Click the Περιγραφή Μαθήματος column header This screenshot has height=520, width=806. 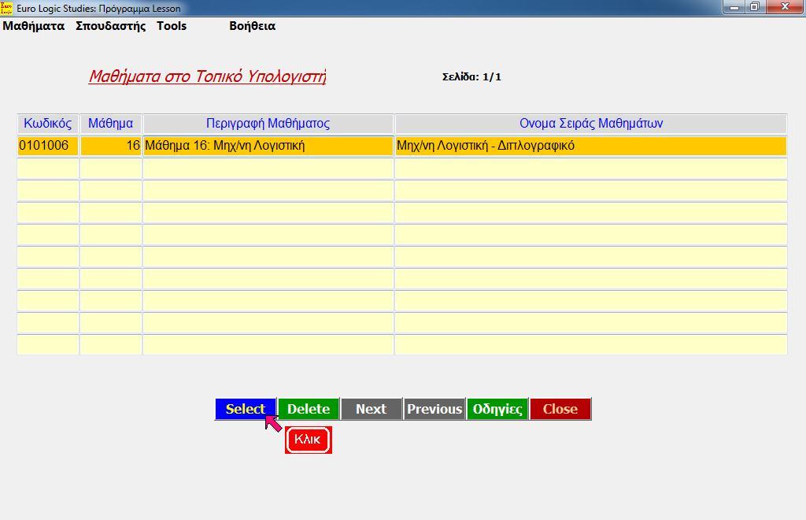(x=268, y=124)
